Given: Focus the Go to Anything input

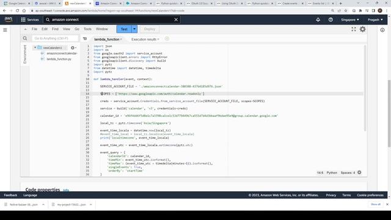Looking at the screenshot, I should [x=56, y=38].
